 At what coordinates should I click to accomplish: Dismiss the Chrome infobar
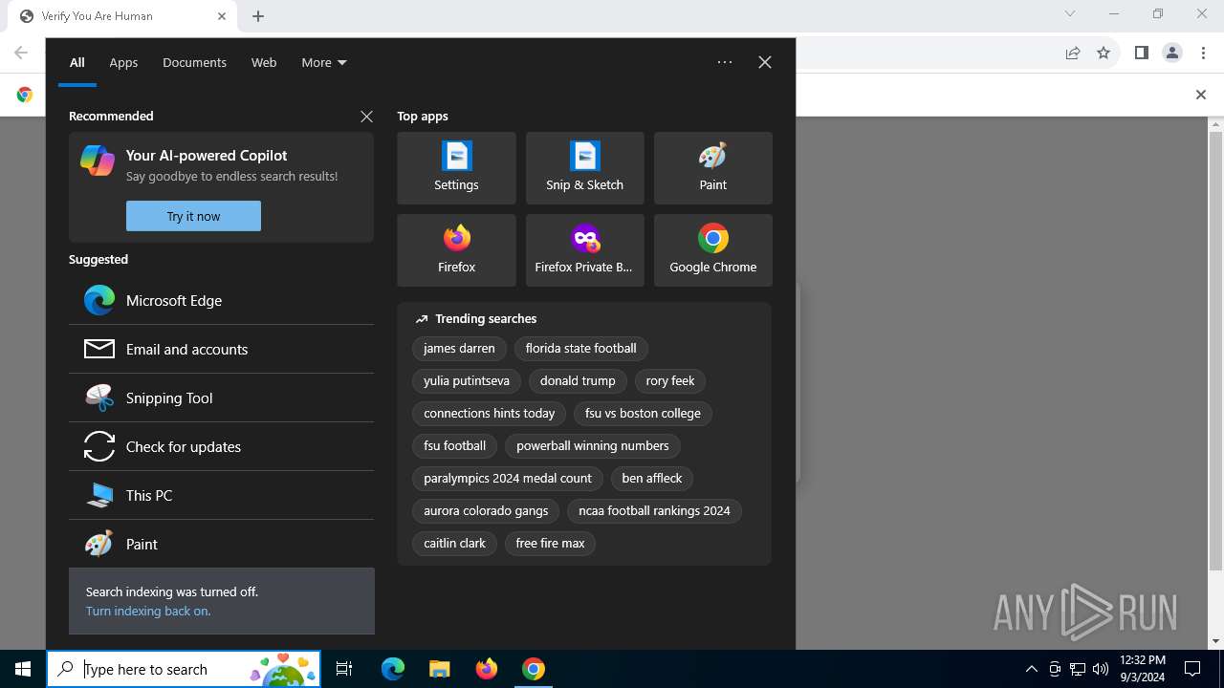(x=1201, y=95)
